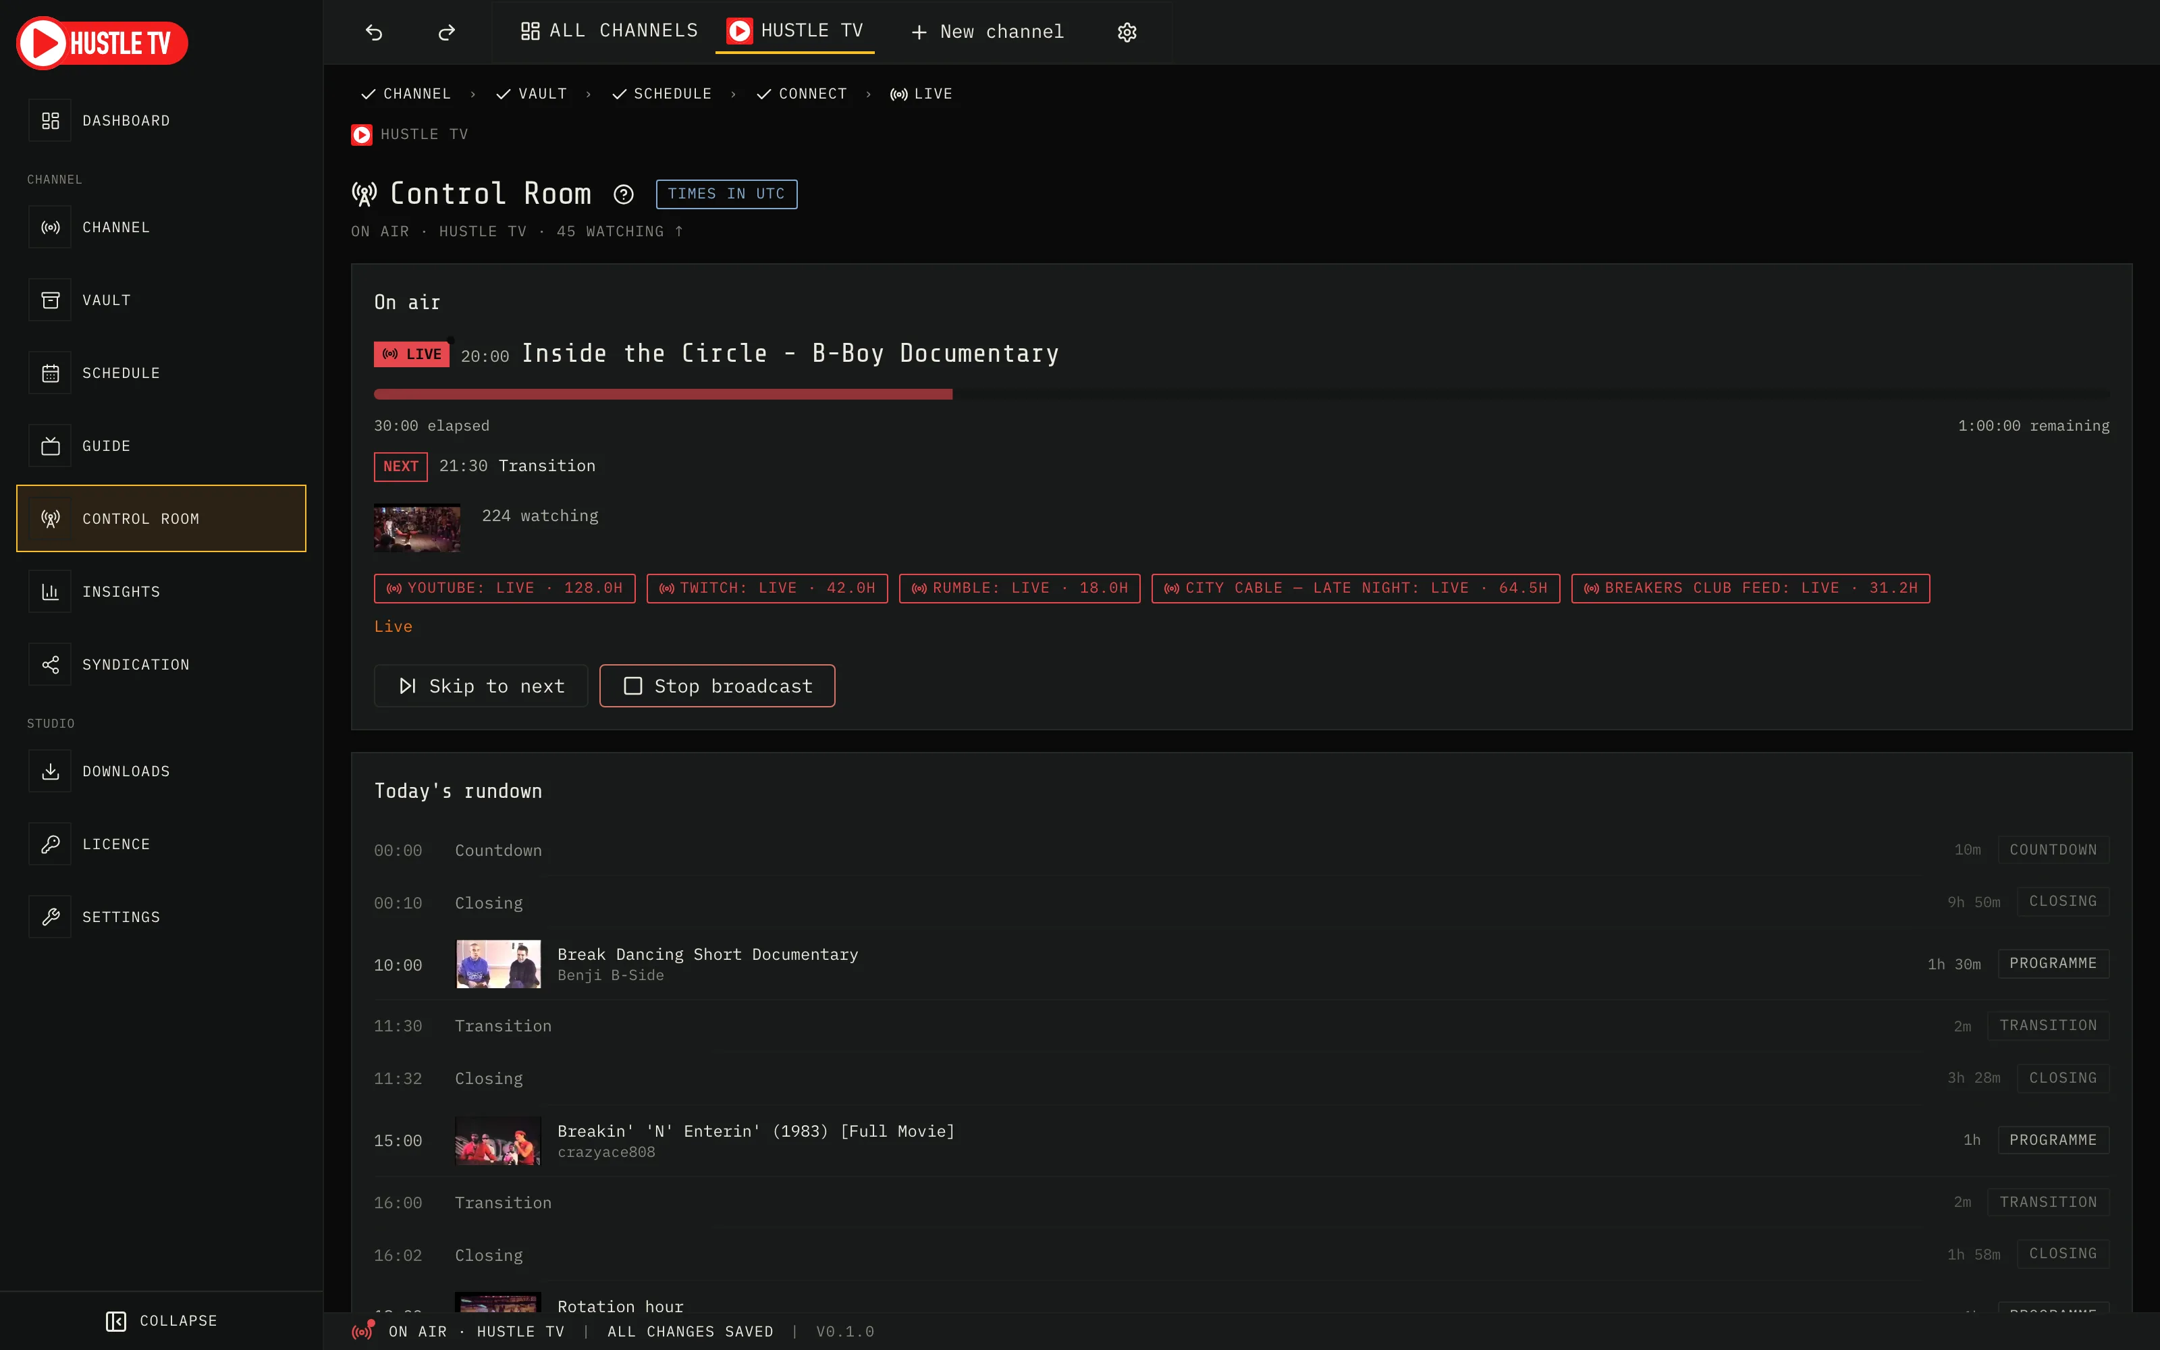Open the Break Dancing Short Documentary thumbnail
The image size is (2160, 1350).
(x=498, y=965)
